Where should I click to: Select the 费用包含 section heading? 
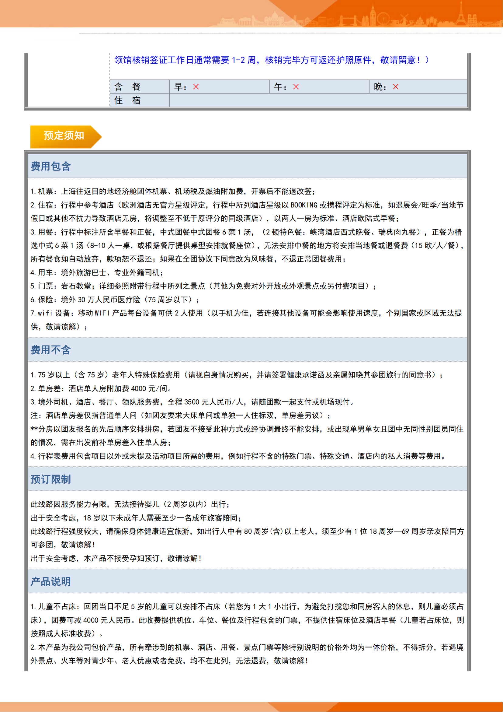coord(51,167)
